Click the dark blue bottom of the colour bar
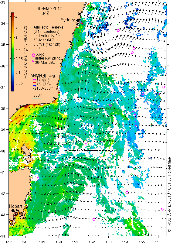The height and width of the screenshot is (243, 173). point(12,90)
